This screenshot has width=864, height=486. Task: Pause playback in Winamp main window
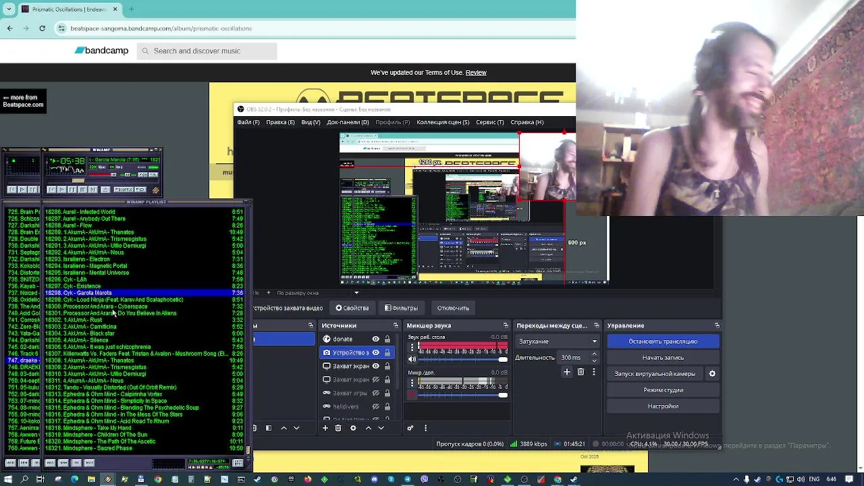[72, 190]
